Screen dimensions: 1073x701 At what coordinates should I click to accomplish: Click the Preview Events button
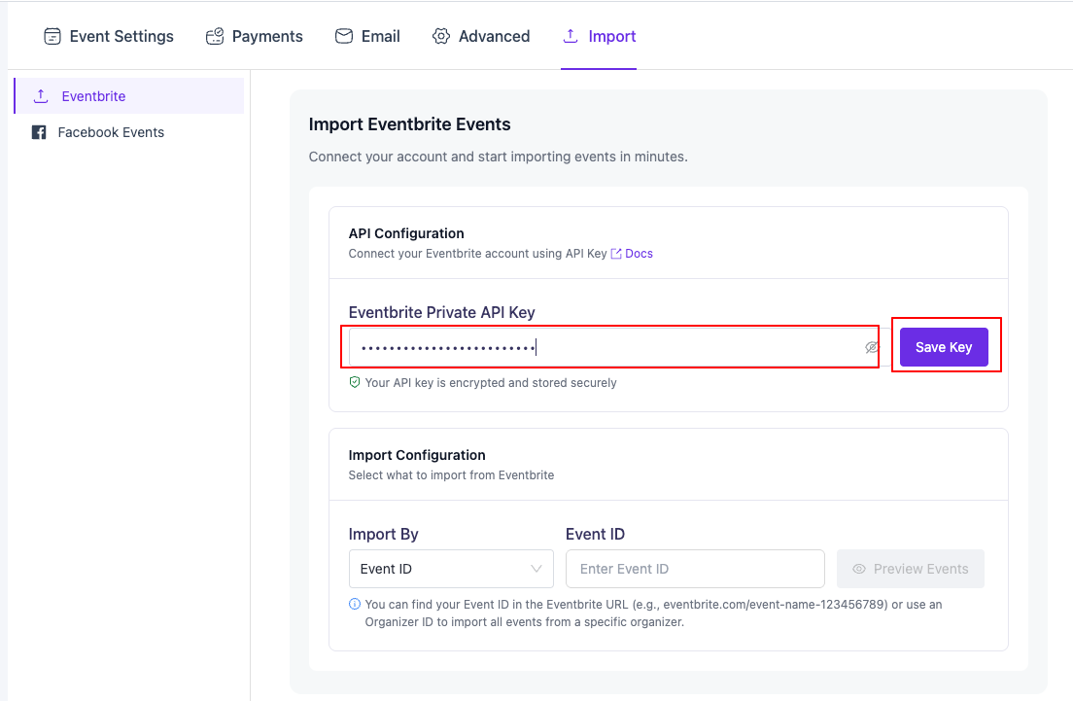[x=910, y=569]
